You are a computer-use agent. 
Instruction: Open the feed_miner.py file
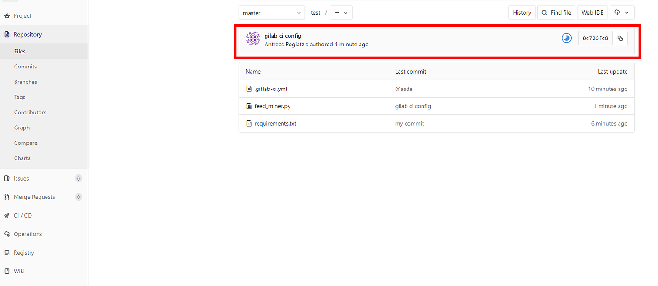click(273, 106)
